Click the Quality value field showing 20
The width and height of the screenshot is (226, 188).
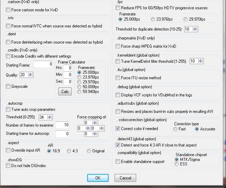point(24,75)
